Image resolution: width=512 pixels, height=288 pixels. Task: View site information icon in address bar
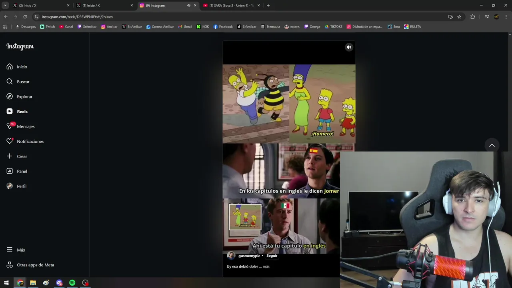click(x=36, y=17)
